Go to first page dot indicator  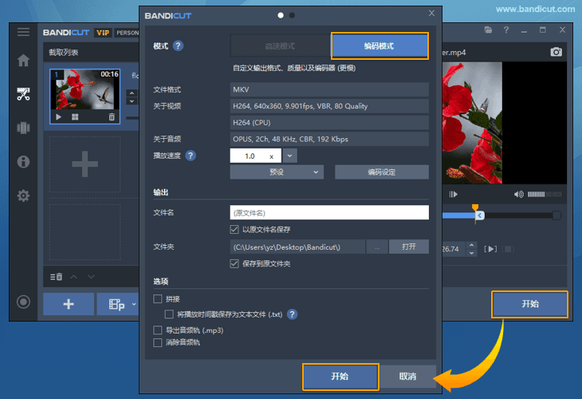(x=281, y=15)
